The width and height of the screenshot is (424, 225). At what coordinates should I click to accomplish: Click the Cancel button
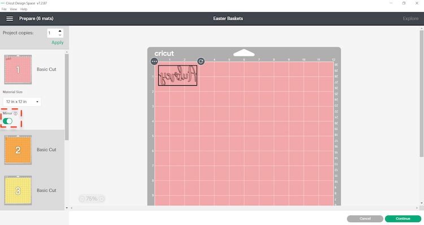coord(365,219)
